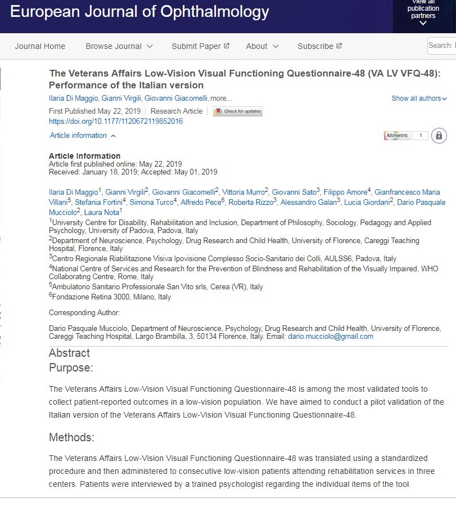Select author Alfredo Pece
This screenshot has height=524, width=456.
[201, 202]
